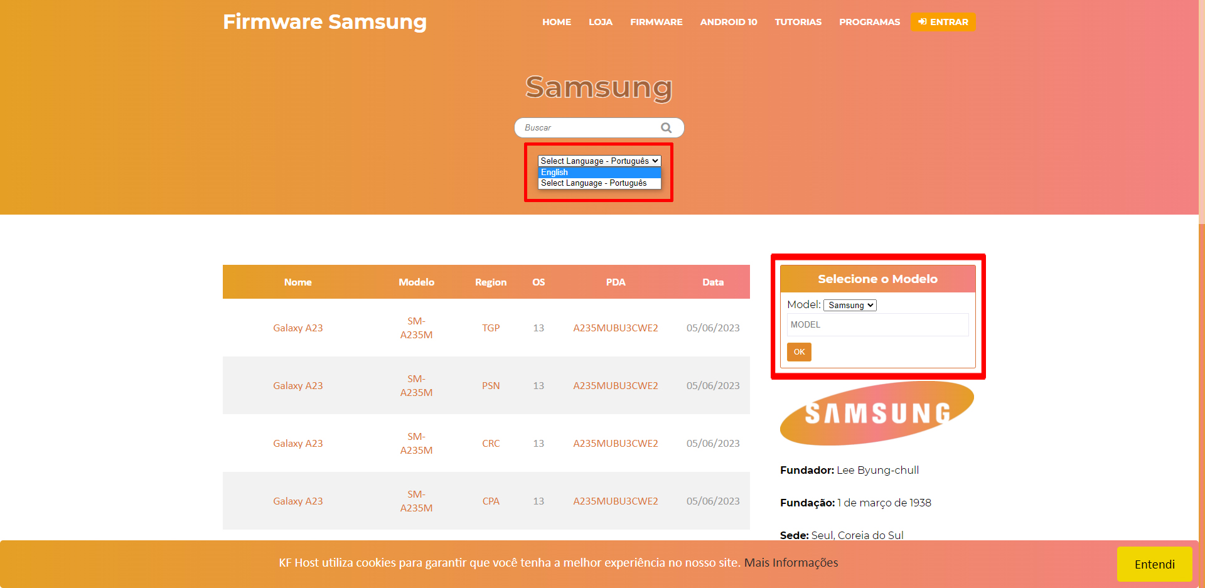
Task: Click the TGP region link
Action: (491, 328)
